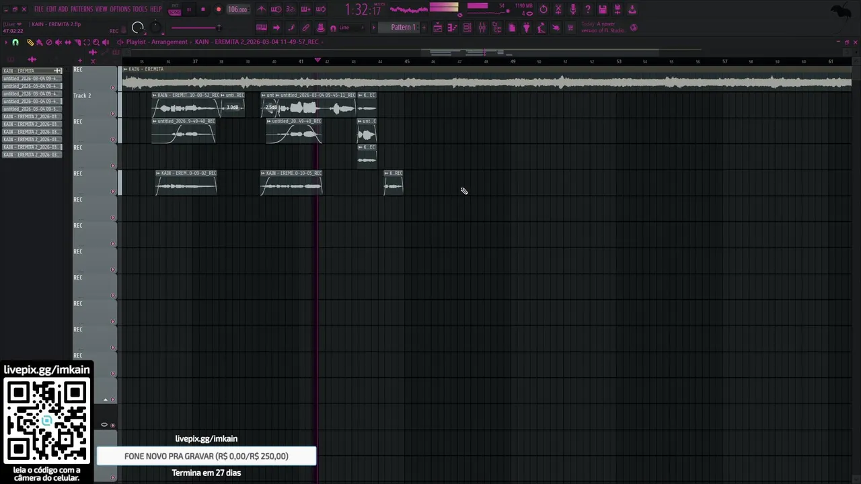861x484 pixels.
Task: Open the TOOLS menu
Action: pyautogui.click(x=140, y=9)
